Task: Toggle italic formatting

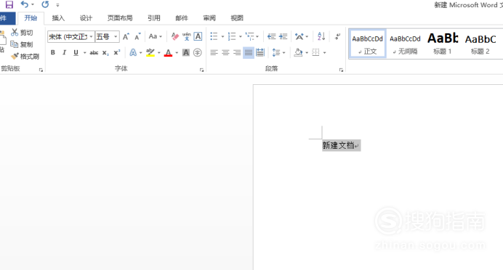Action: [x=64, y=52]
